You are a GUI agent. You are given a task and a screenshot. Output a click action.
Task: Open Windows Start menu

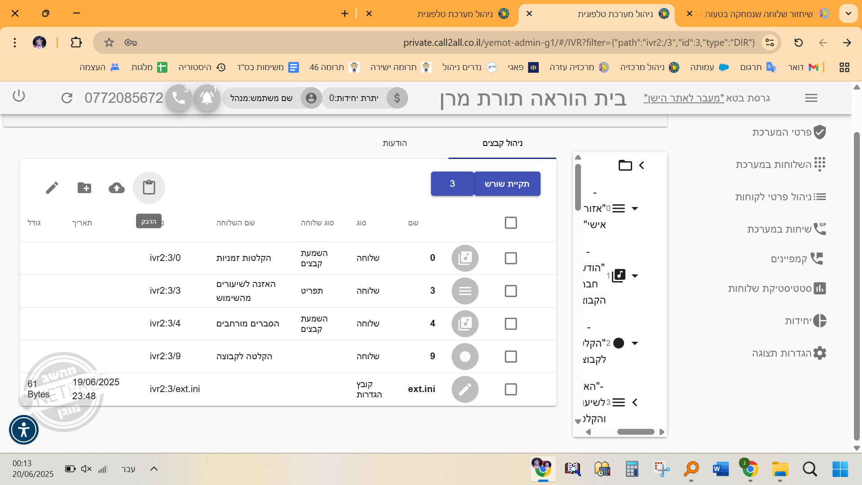coord(840,469)
